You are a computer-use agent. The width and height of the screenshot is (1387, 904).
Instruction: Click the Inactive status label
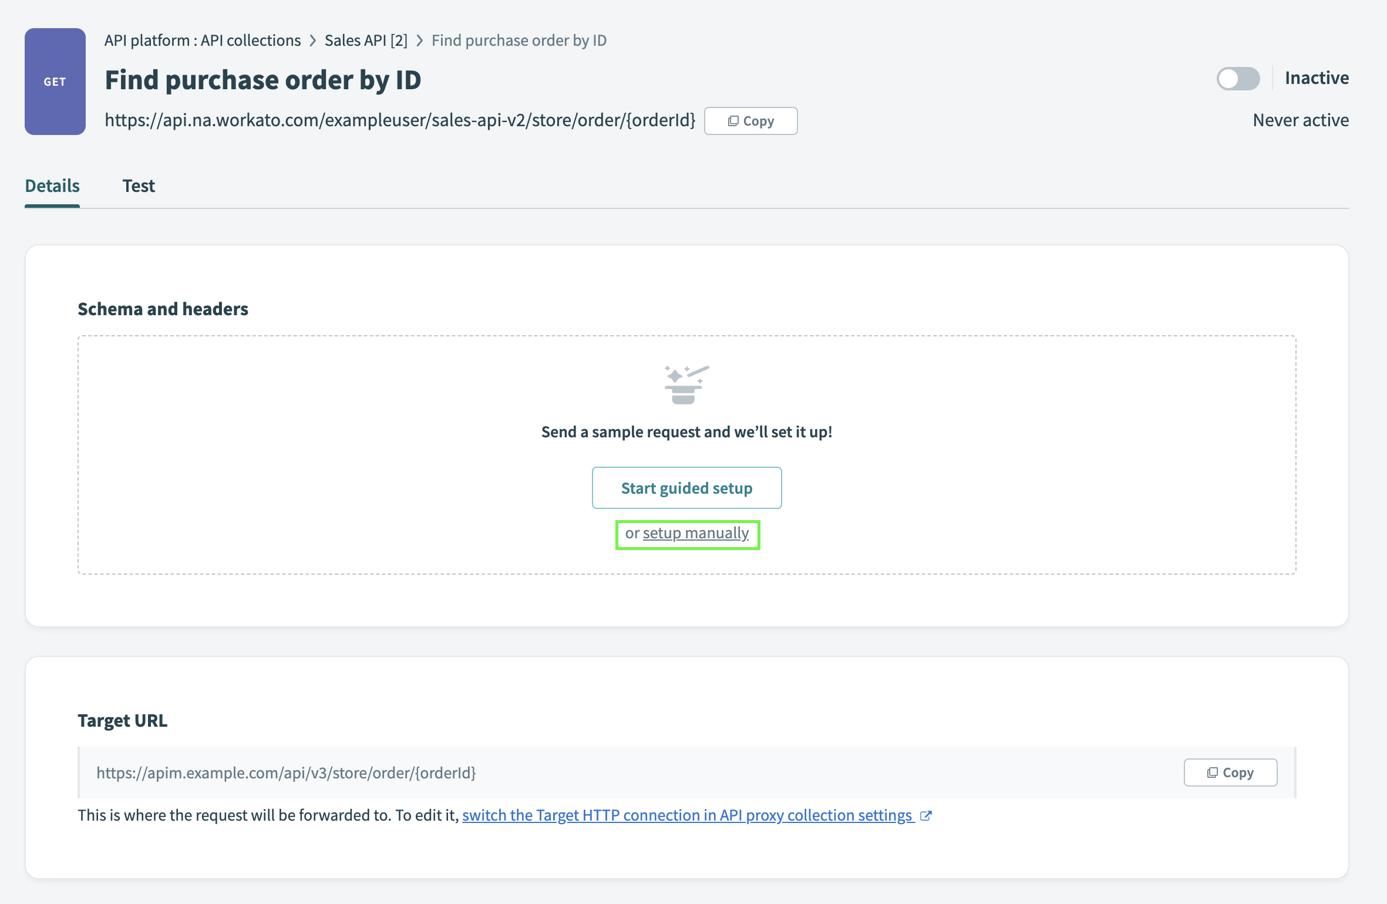(1317, 78)
